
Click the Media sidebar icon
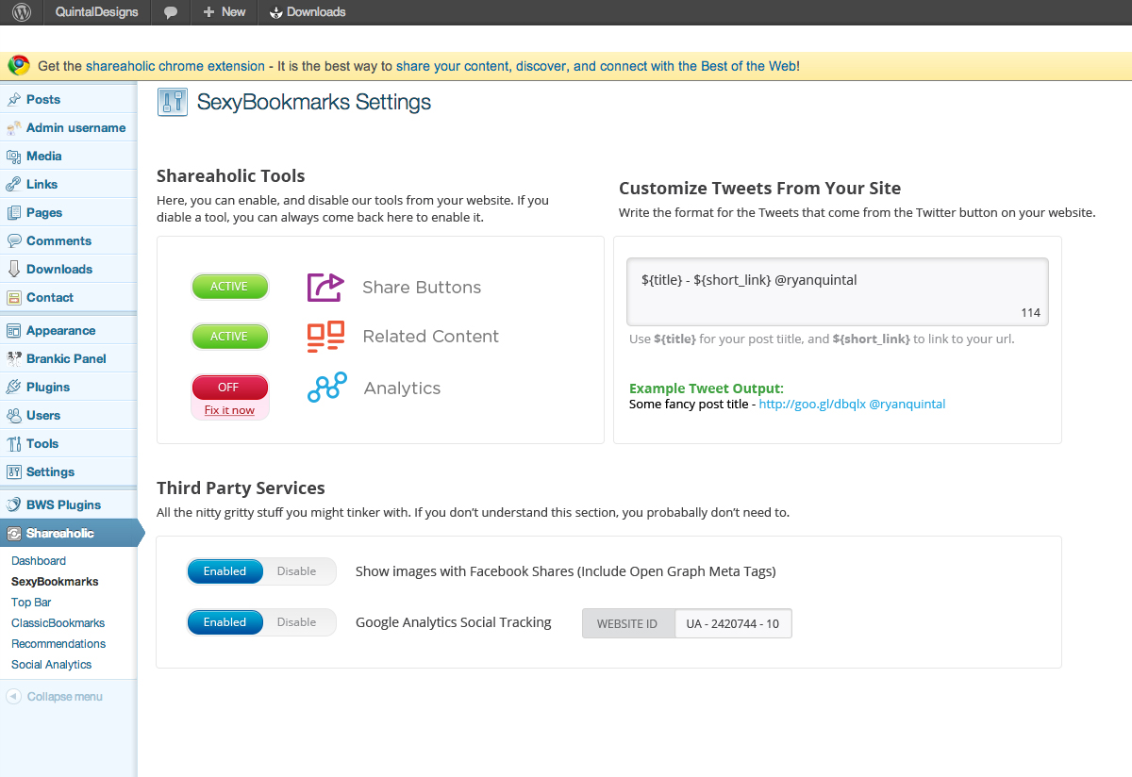(13, 156)
